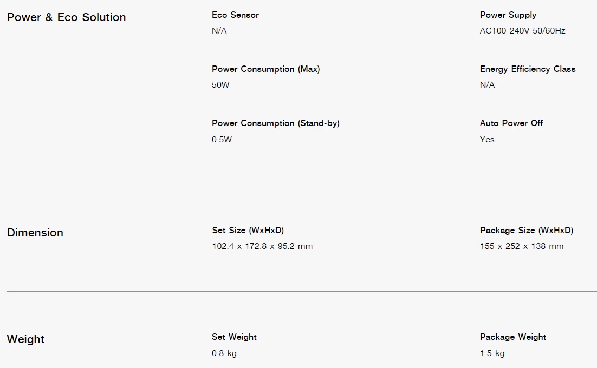Select the Energy Efficiency Class label

[x=528, y=69]
